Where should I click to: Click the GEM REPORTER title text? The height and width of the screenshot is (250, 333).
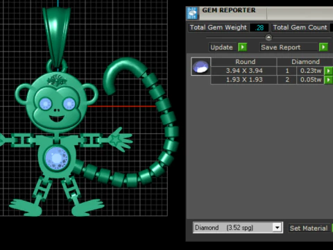point(229,10)
